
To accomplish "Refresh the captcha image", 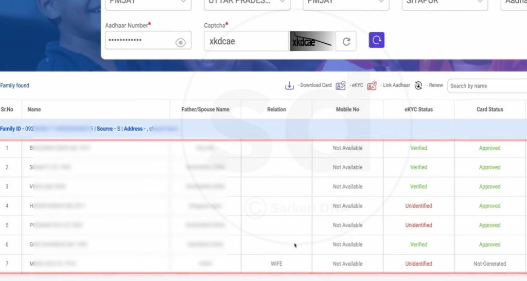I will click(x=346, y=42).
